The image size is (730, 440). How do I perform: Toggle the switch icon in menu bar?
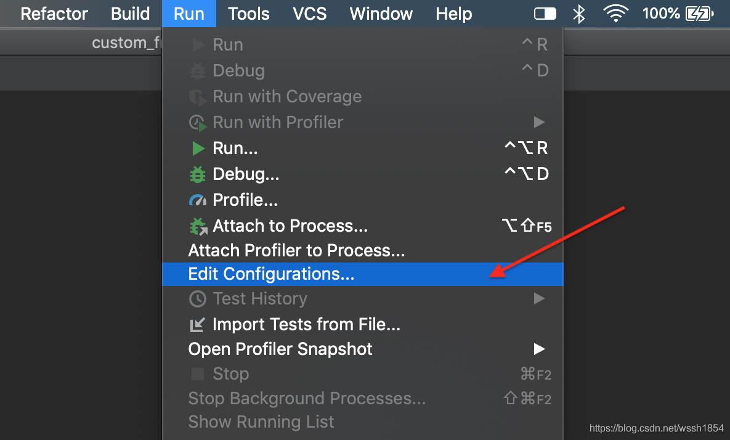(x=545, y=14)
